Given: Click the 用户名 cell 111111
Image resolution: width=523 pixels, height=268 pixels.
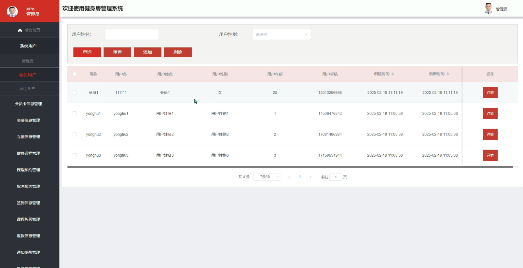Looking at the screenshot, I should pos(121,92).
